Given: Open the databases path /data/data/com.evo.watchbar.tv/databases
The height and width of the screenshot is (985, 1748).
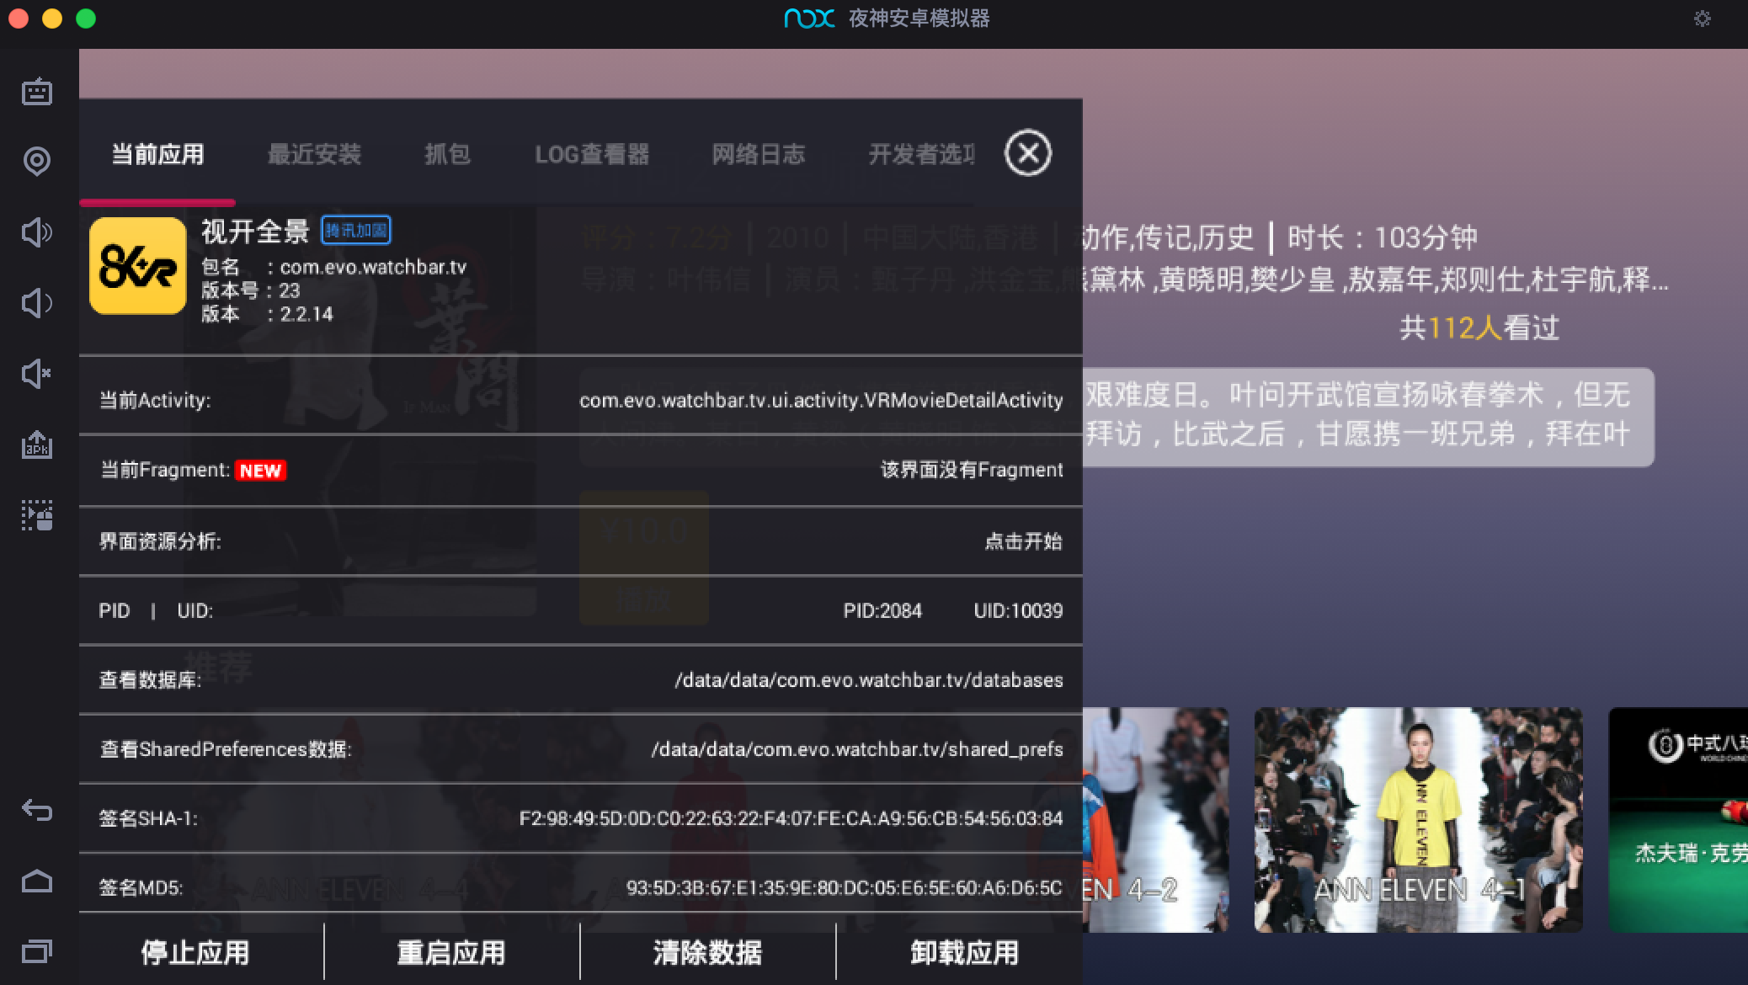Looking at the screenshot, I should point(869,680).
